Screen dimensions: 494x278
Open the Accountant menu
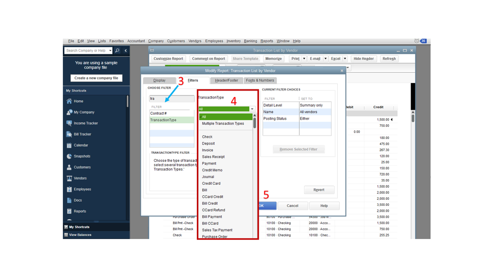click(136, 41)
